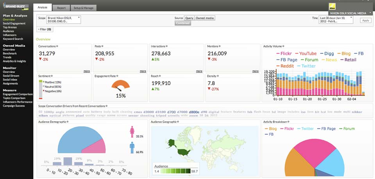
Task: Click the info icon next to Conversations
Action: (57, 46)
